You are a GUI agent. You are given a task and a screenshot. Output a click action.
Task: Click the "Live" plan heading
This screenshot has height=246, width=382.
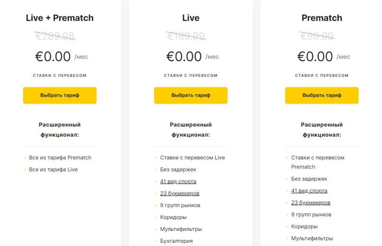pos(191,18)
